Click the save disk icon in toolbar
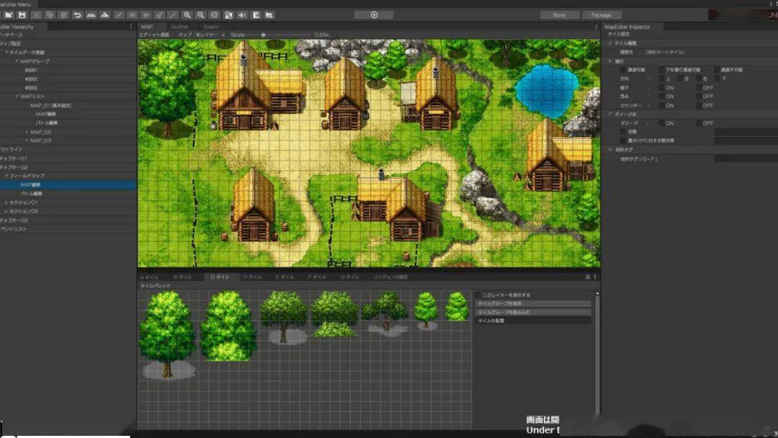This screenshot has width=778, height=438. (x=22, y=14)
